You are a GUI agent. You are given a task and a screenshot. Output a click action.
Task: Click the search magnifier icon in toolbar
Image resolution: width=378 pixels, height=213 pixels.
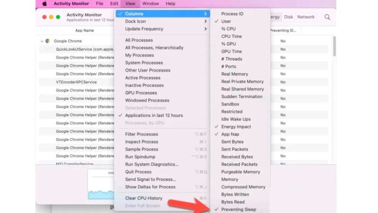(327, 17)
